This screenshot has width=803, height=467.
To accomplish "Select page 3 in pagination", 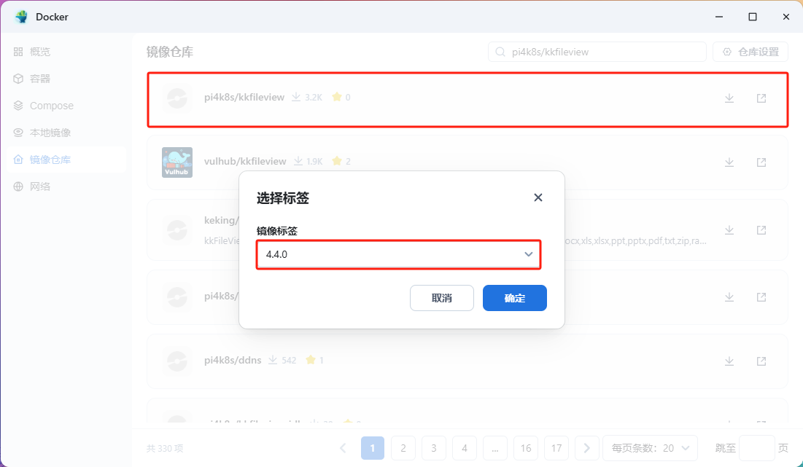I will [x=434, y=448].
